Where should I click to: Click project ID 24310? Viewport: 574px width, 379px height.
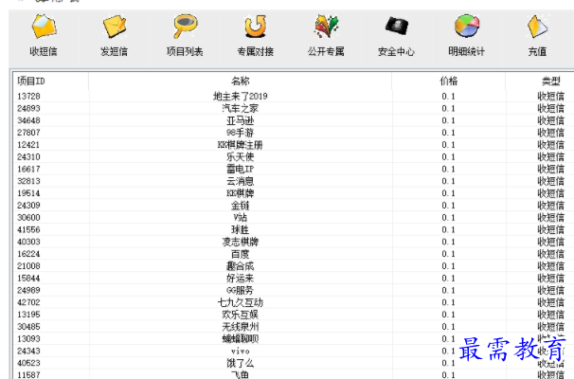28,156
